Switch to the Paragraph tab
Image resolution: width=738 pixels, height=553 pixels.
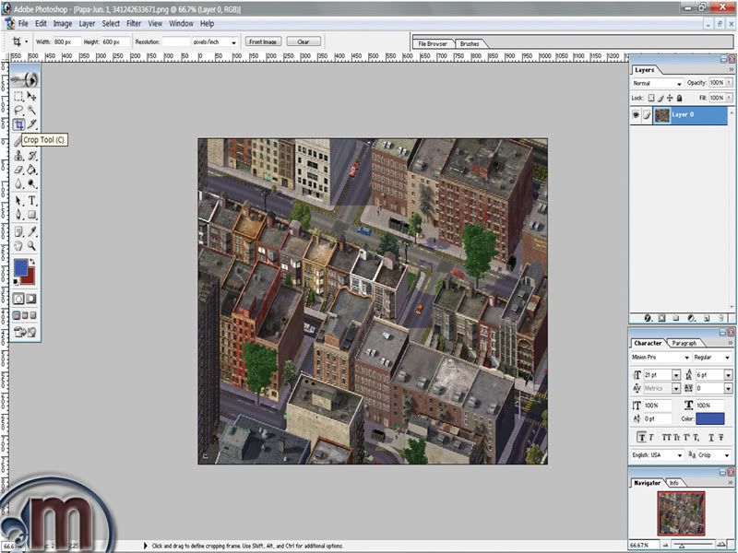click(684, 343)
